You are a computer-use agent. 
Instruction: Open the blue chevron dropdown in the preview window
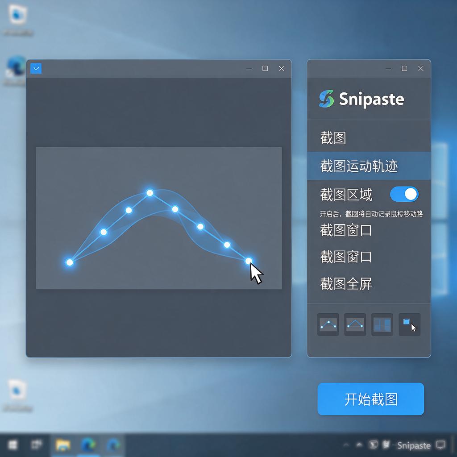coord(36,68)
